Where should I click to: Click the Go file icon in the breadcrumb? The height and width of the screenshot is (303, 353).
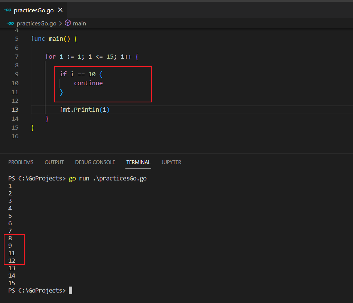click(10, 23)
